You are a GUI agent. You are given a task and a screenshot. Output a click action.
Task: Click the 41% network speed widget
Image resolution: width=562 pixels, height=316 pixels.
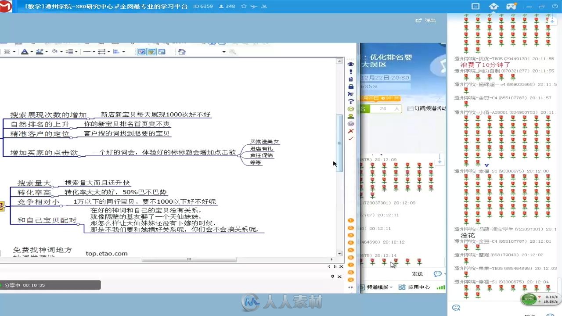[540, 299]
